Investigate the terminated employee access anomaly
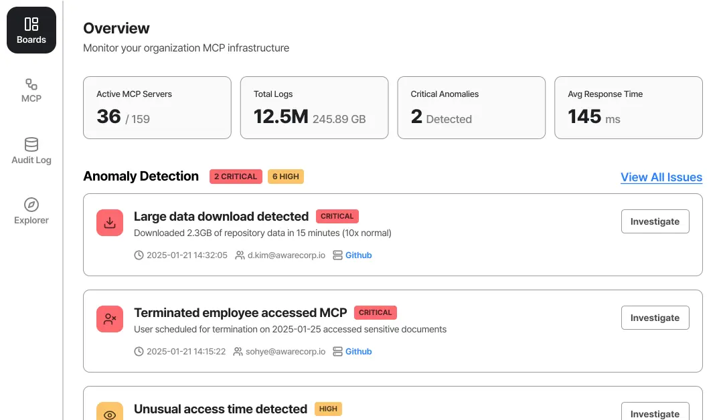This screenshot has height=420, width=723. coord(655,318)
